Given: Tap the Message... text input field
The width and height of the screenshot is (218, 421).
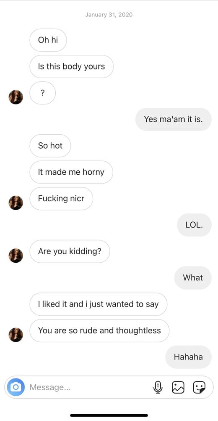Looking at the screenshot, I should click(x=88, y=387).
